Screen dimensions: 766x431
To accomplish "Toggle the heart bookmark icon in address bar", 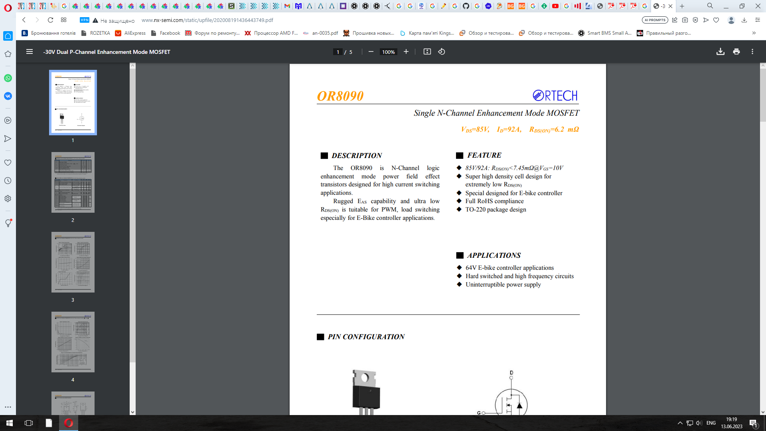I will click(x=717, y=20).
